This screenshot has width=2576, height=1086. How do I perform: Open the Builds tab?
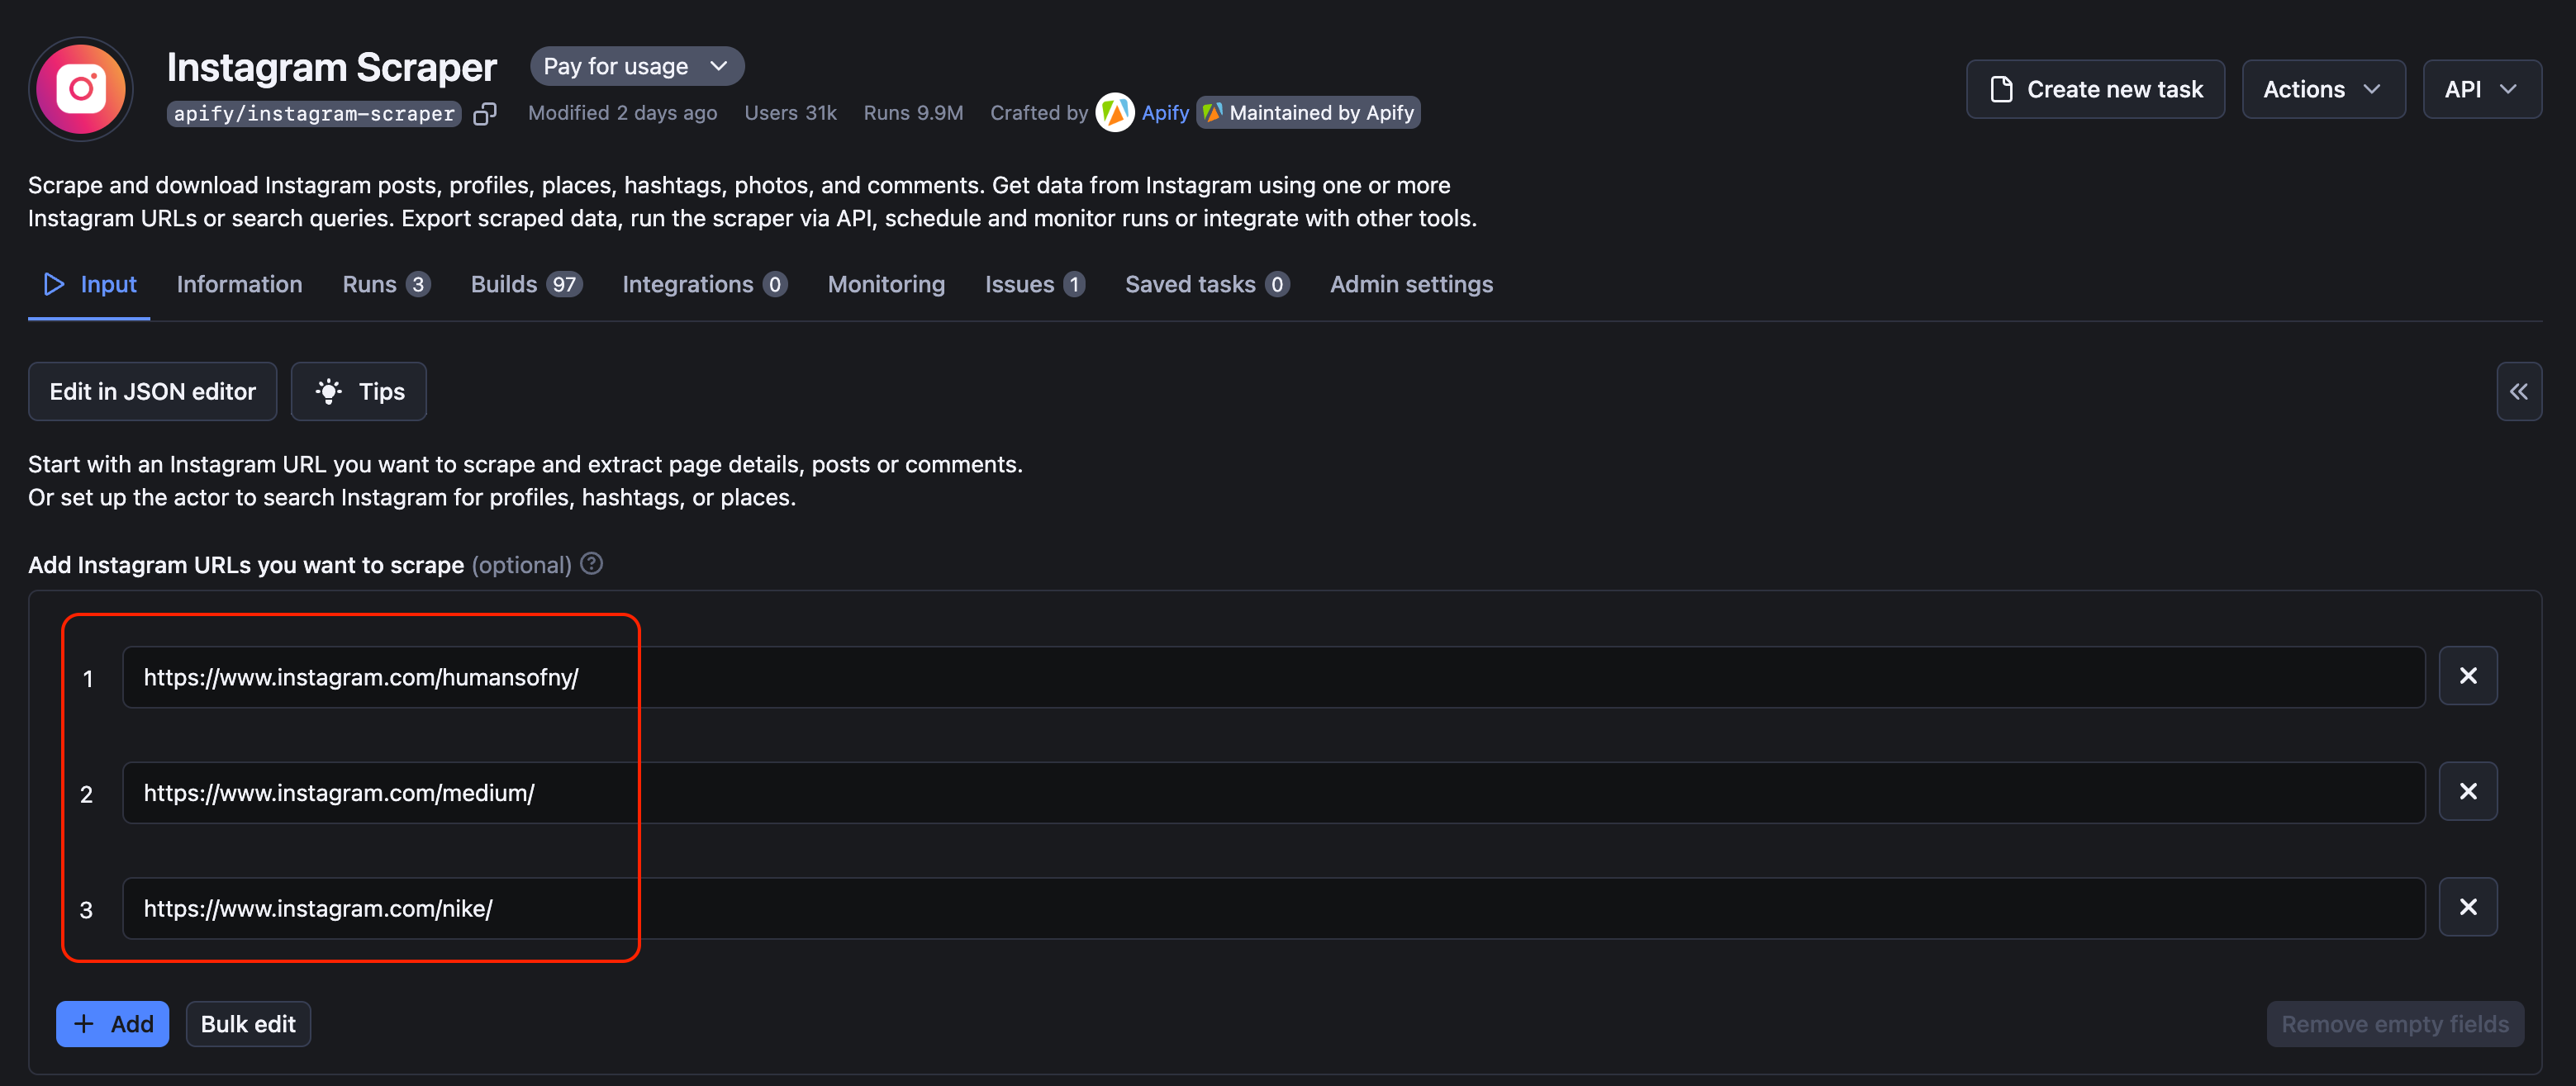click(525, 285)
